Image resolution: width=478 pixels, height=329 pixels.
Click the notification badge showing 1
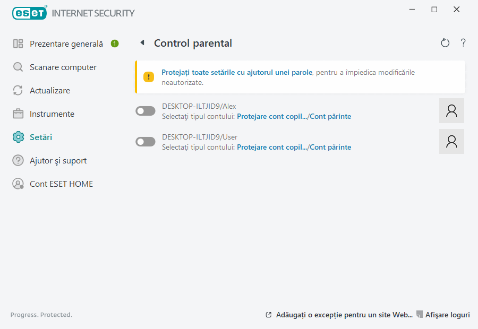click(115, 44)
